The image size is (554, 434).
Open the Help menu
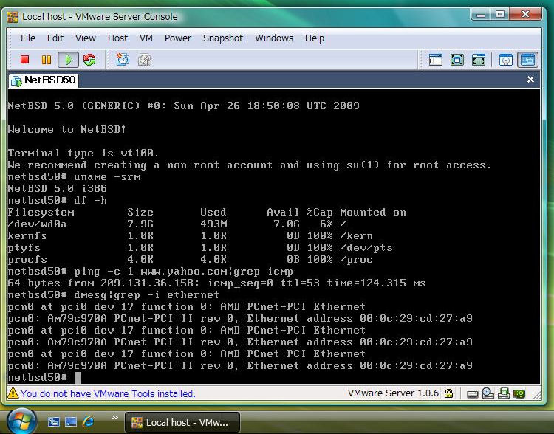pyautogui.click(x=315, y=38)
